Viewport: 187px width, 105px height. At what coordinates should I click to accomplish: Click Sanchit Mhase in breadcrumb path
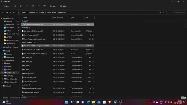(x=51, y=13)
